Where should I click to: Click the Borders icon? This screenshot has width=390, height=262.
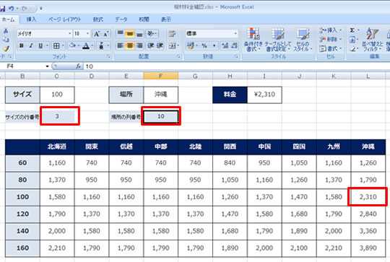[56, 45]
